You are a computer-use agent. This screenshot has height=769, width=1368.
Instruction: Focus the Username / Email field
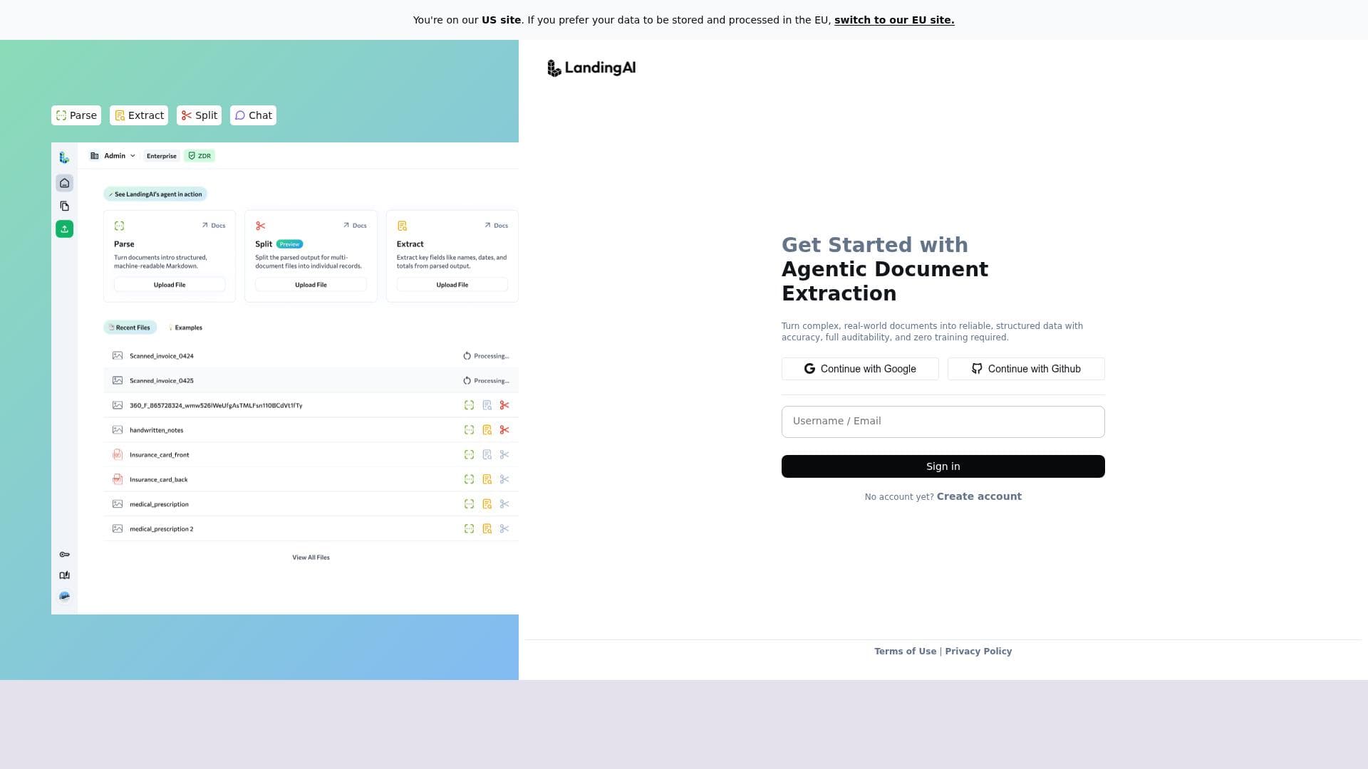tap(943, 422)
